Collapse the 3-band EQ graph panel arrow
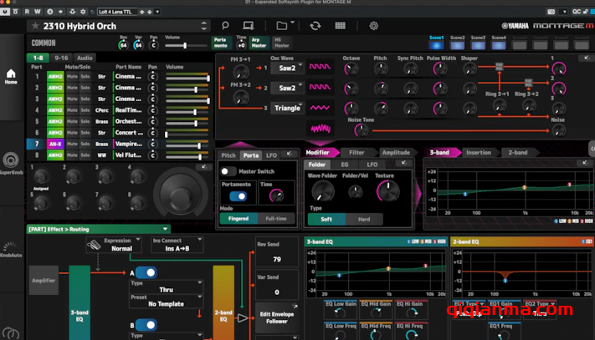The width and height of the screenshot is (595, 340). pos(584,163)
